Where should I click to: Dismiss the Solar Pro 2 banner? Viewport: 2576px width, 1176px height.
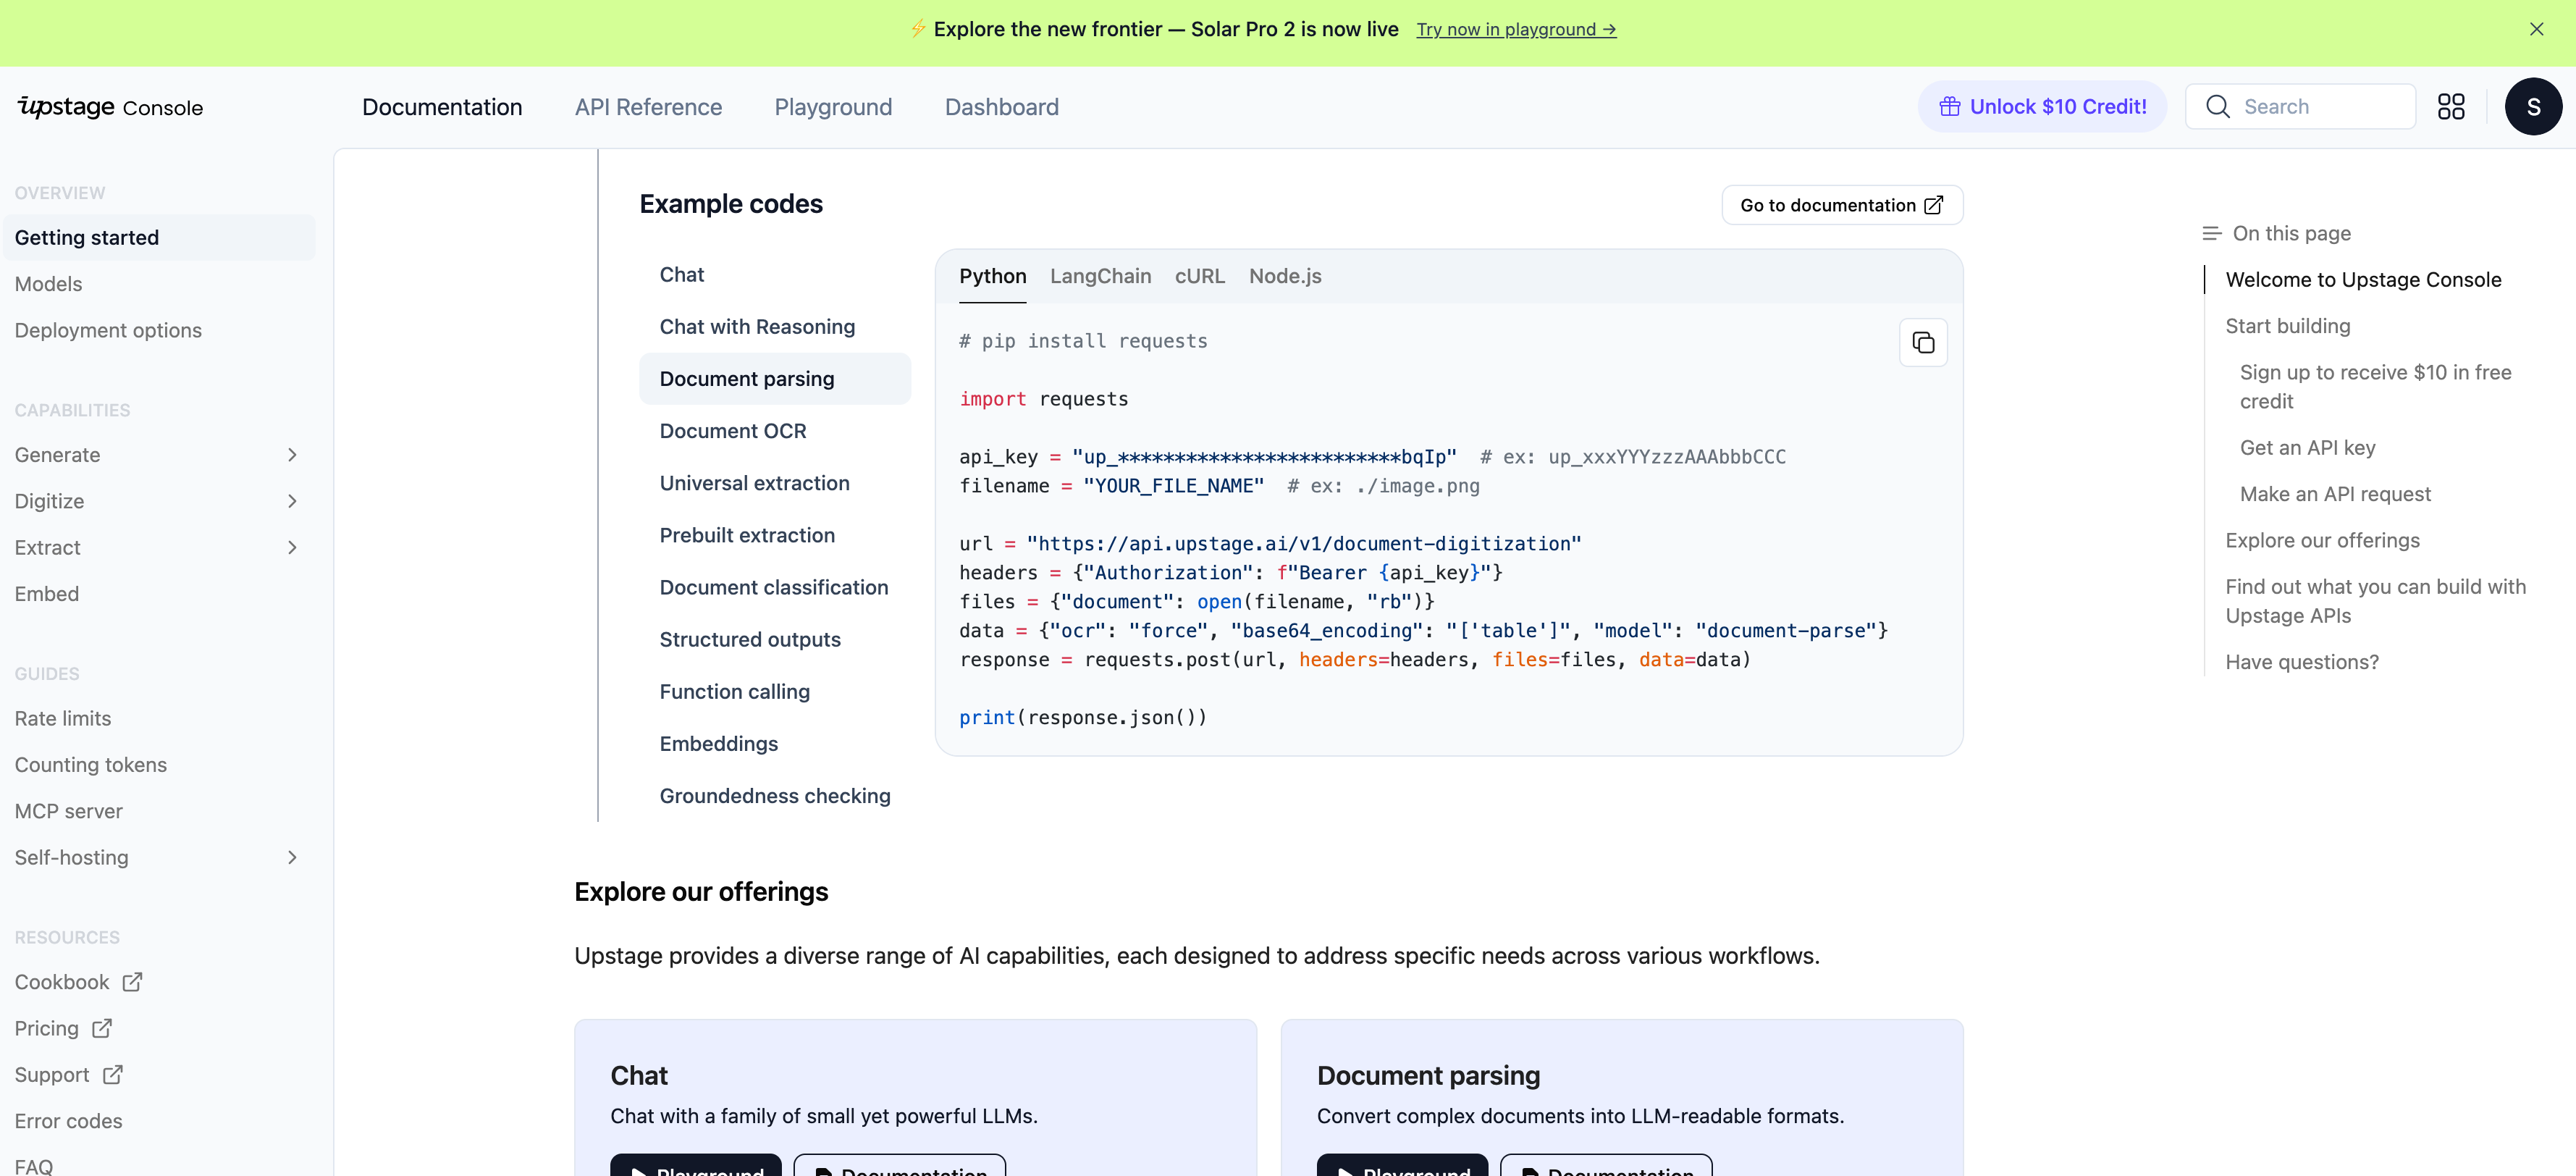[x=2536, y=29]
